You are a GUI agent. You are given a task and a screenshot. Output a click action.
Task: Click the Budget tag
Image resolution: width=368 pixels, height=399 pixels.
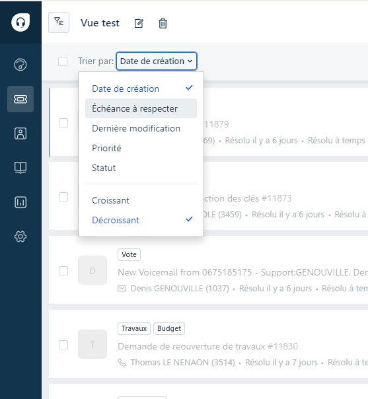point(169,328)
